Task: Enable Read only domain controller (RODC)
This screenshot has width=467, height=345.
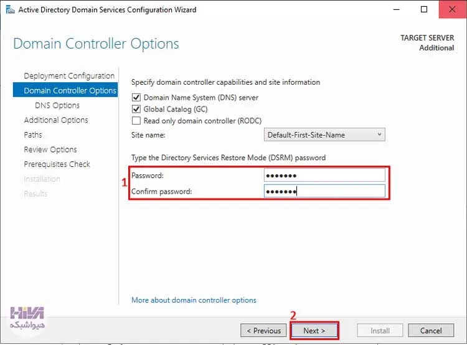Action: (136, 121)
